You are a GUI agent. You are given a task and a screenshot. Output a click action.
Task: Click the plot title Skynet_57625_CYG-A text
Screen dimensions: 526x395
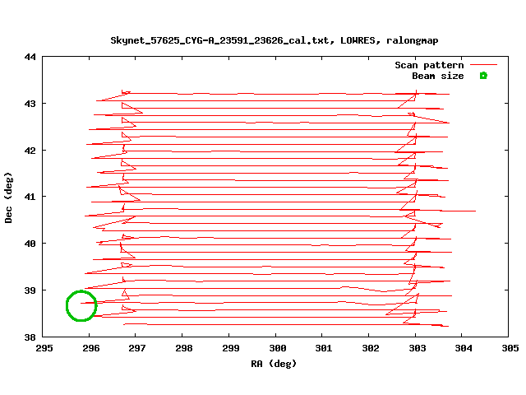274,40
